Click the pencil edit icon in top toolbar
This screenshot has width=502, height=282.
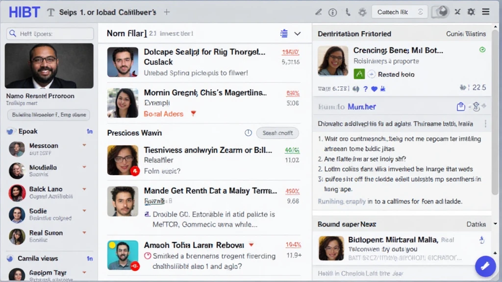(318, 12)
